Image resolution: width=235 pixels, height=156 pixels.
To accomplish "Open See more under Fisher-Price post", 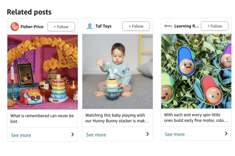I will pos(21,135).
